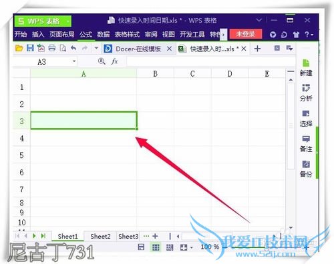The height and width of the screenshot is (264, 334).
Task: Add a new sheet with plus button
Action: (x=155, y=236)
